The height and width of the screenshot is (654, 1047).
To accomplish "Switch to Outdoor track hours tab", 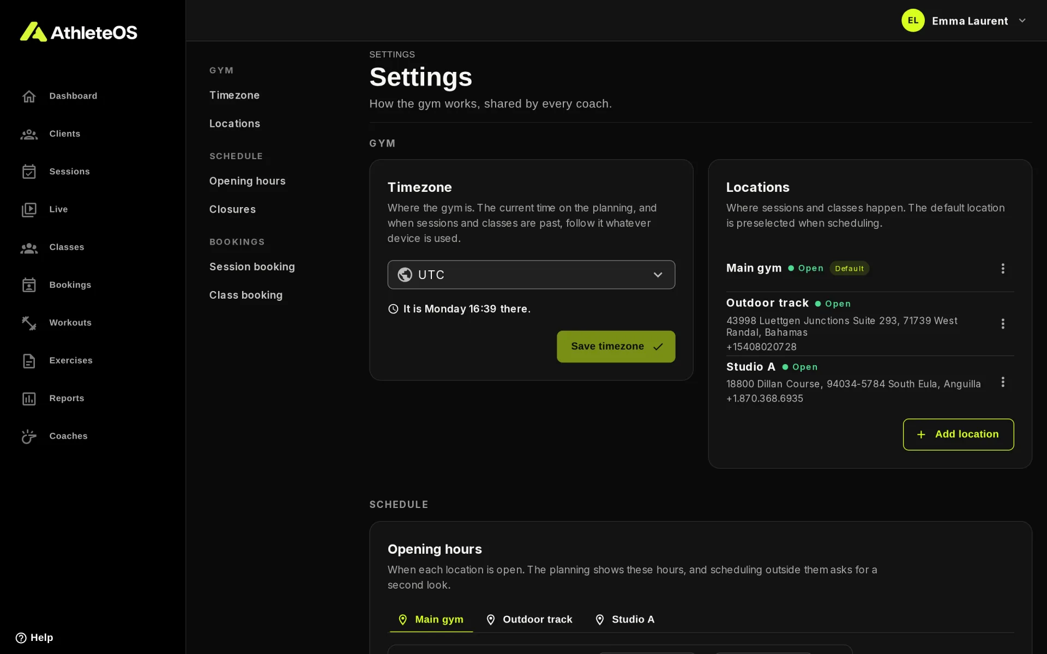I will (x=528, y=620).
